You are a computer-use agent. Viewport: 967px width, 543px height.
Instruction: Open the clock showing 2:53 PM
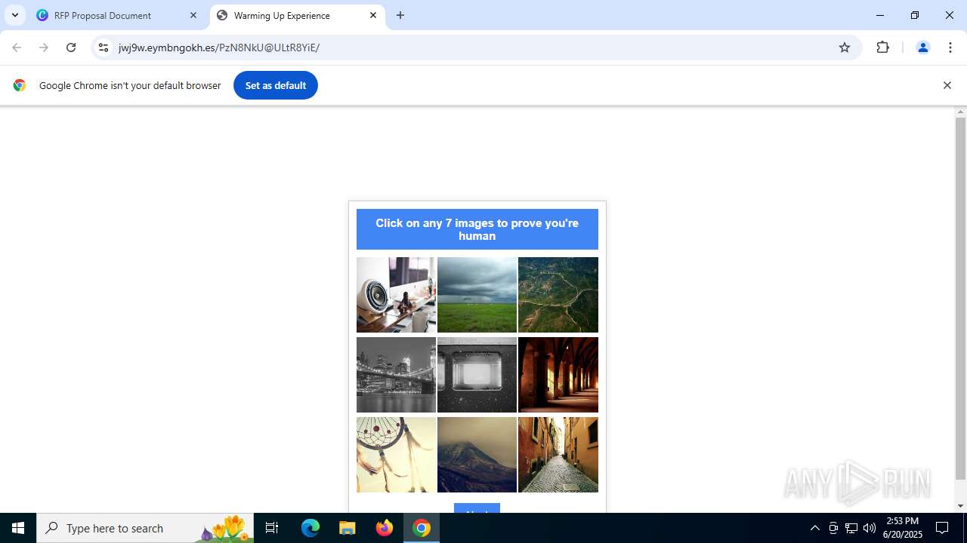tap(903, 528)
